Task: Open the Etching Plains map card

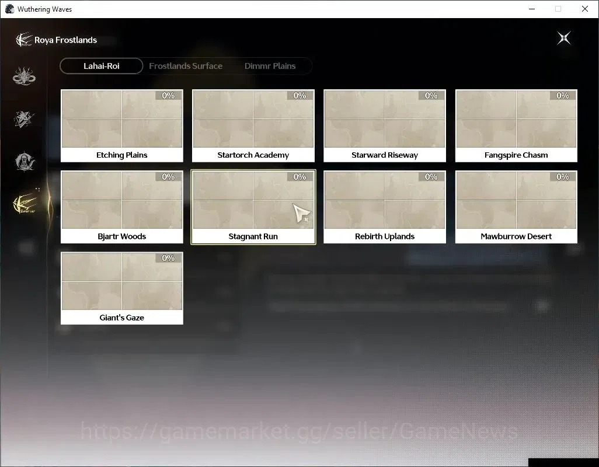Action: point(122,126)
